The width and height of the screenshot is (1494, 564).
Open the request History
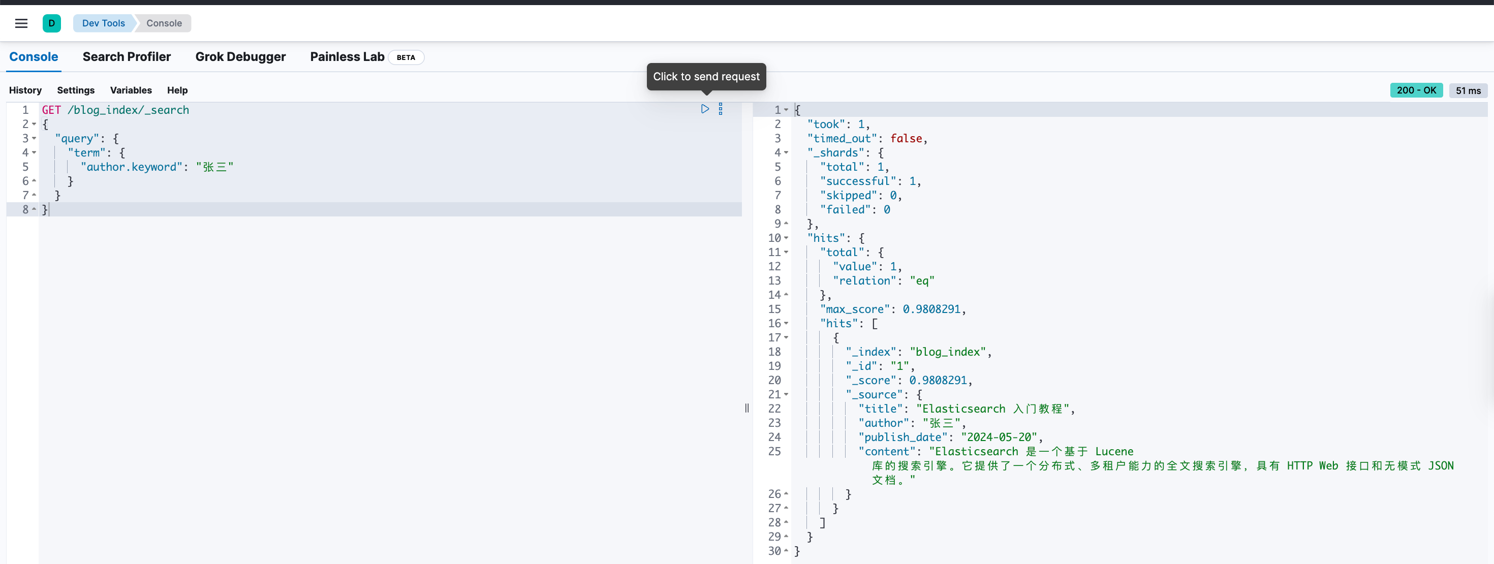pos(25,90)
